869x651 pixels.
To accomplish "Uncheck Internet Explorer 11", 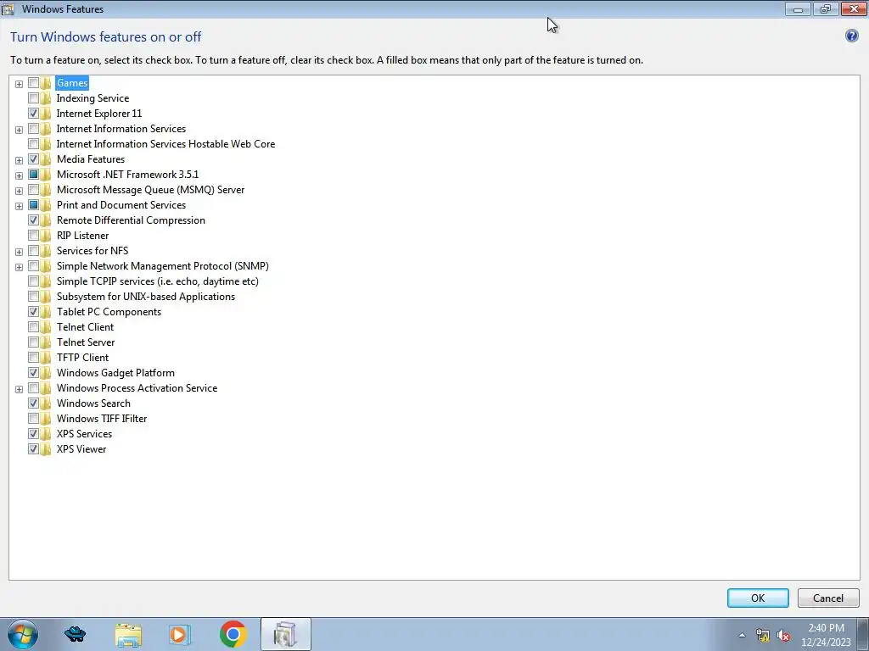I will [x=33, y=114].
